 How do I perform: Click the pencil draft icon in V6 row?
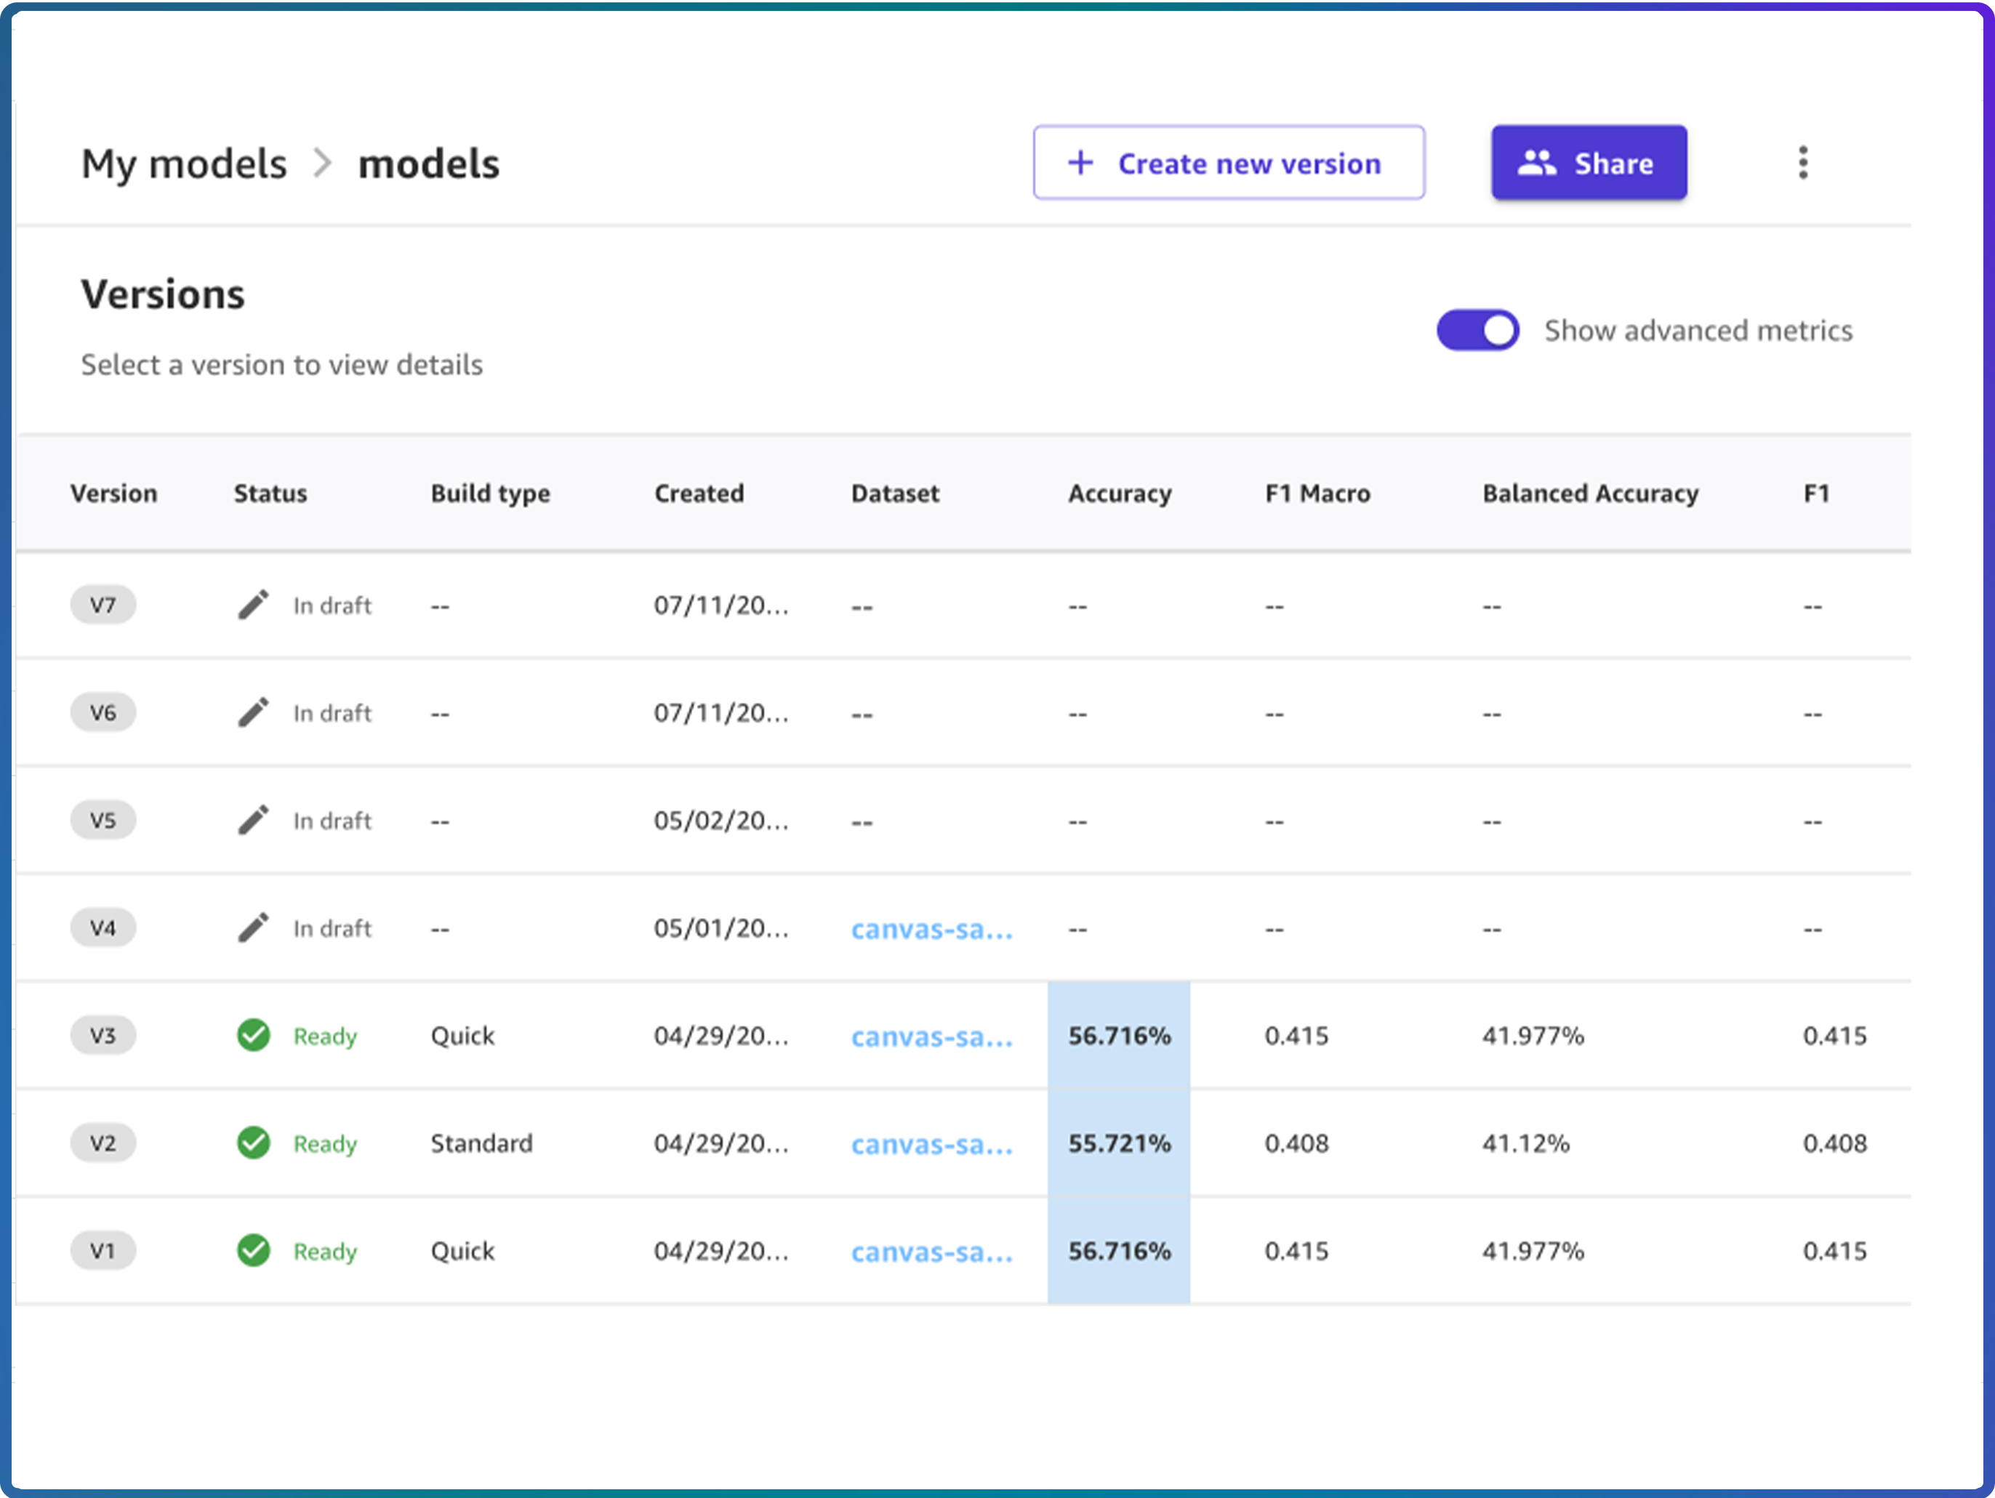(254, 712)
